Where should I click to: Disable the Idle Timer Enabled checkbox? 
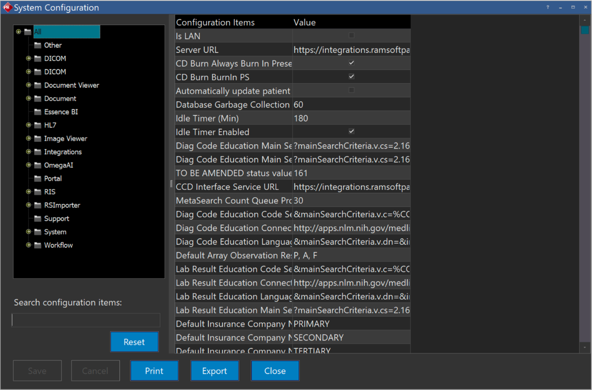[351, 132]
